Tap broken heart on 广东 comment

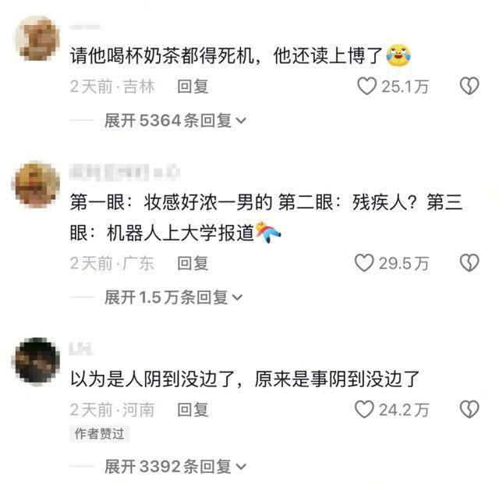point(469,263)
